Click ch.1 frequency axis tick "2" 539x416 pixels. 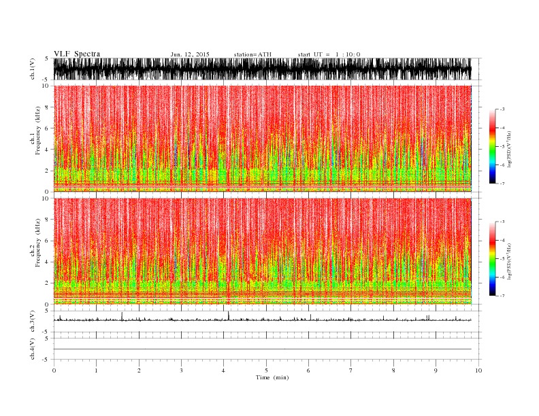coord(48,171)
